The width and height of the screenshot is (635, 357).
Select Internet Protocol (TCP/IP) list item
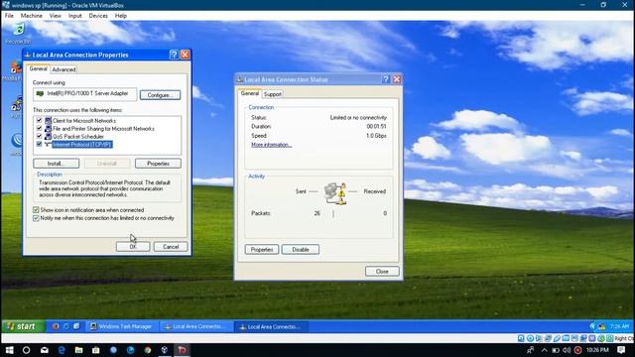coord(82,144)
